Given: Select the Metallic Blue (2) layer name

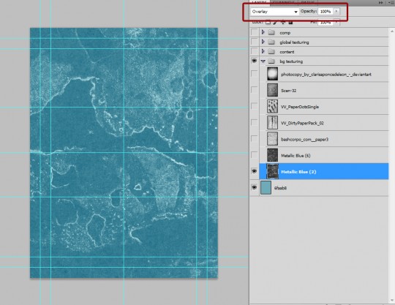Looking at the screenshot, I should click(x=298, y=172).
